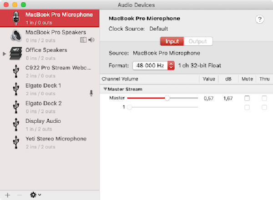Open the help question mark button
273x200 pixels.
[x=260, y=19]
